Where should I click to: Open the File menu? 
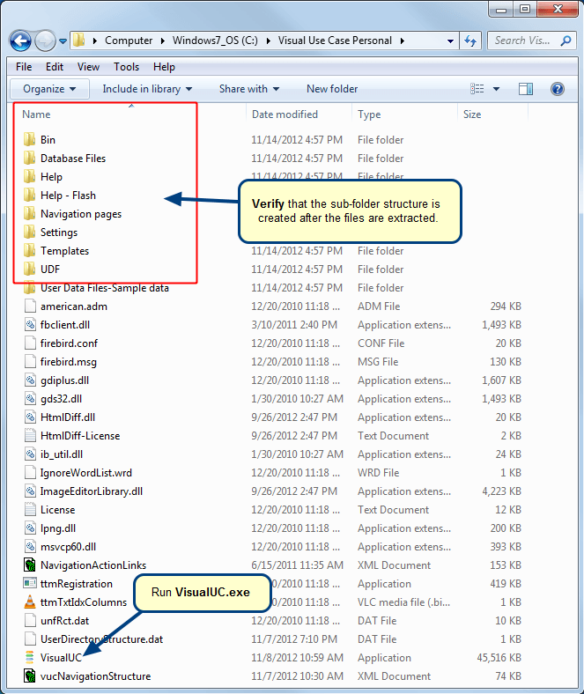click(x=24, y=67)
